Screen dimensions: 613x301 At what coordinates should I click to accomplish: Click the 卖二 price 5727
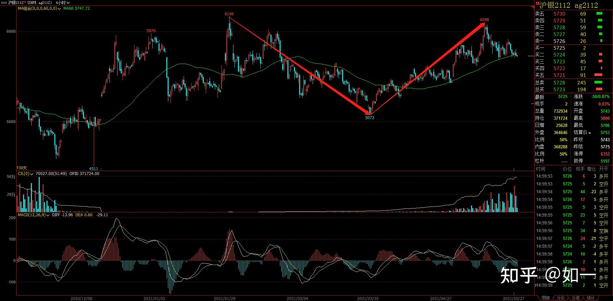(x=559, y=34)
